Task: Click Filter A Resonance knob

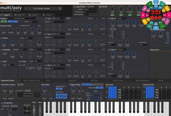Action: coord(120,22)
